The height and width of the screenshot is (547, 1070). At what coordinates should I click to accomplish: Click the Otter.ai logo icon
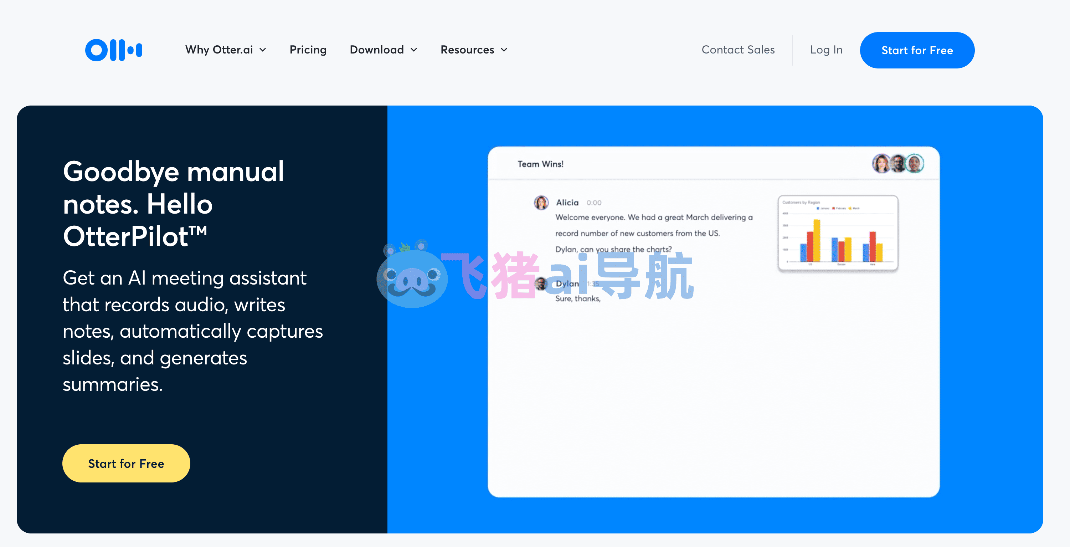[113, 50]
